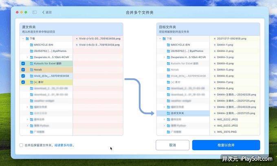Image resolution: width=277 pixels, height=166 pixels.
Task: Click DAMA-5.png file icon
Action: (x=215, y=70)
